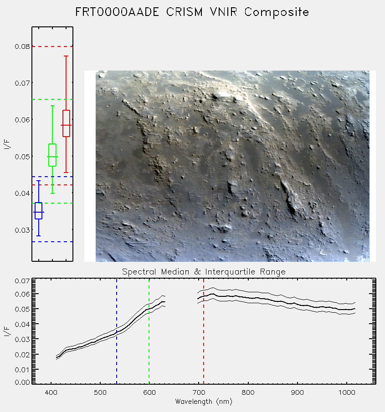Click the red whisker top cap

pos(66,56)
